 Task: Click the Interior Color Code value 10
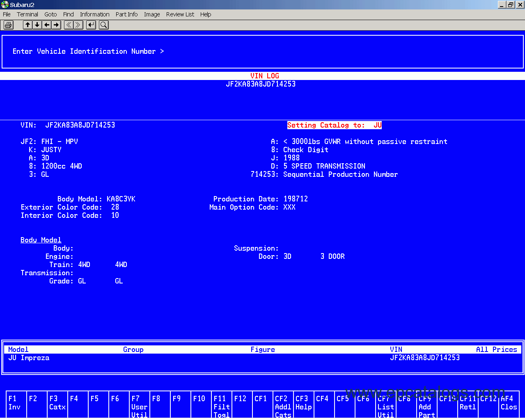pyautogui.click(x=115, y=215)
